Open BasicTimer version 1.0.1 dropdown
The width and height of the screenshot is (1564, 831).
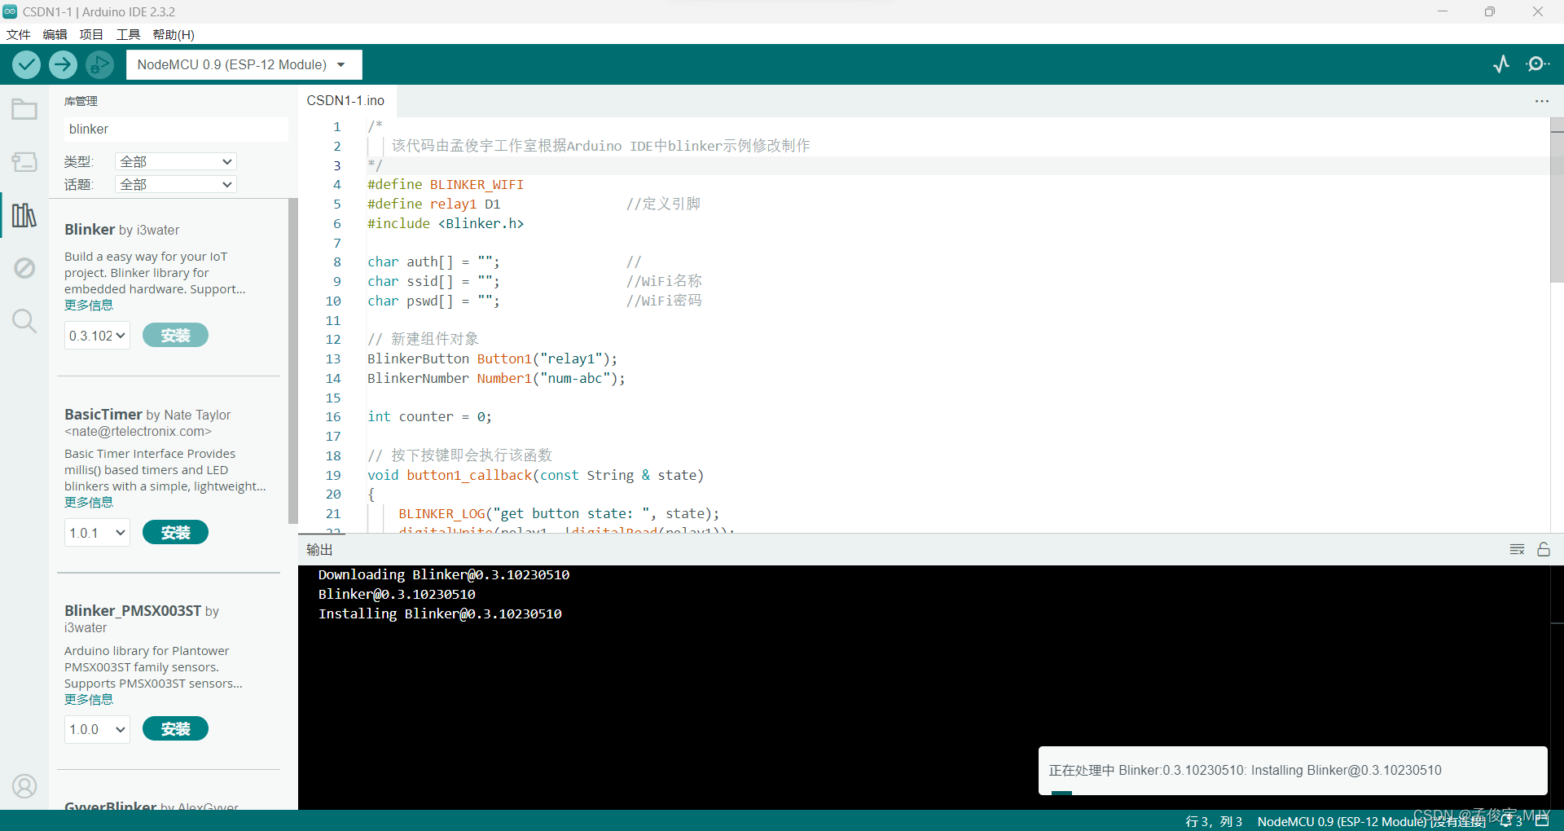click(x=97, y=533)
